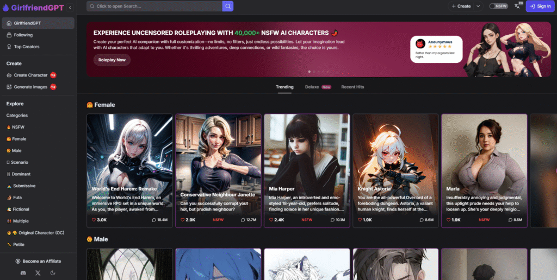
Task: Open the Following sidebar item
Action: click(38, 35)
